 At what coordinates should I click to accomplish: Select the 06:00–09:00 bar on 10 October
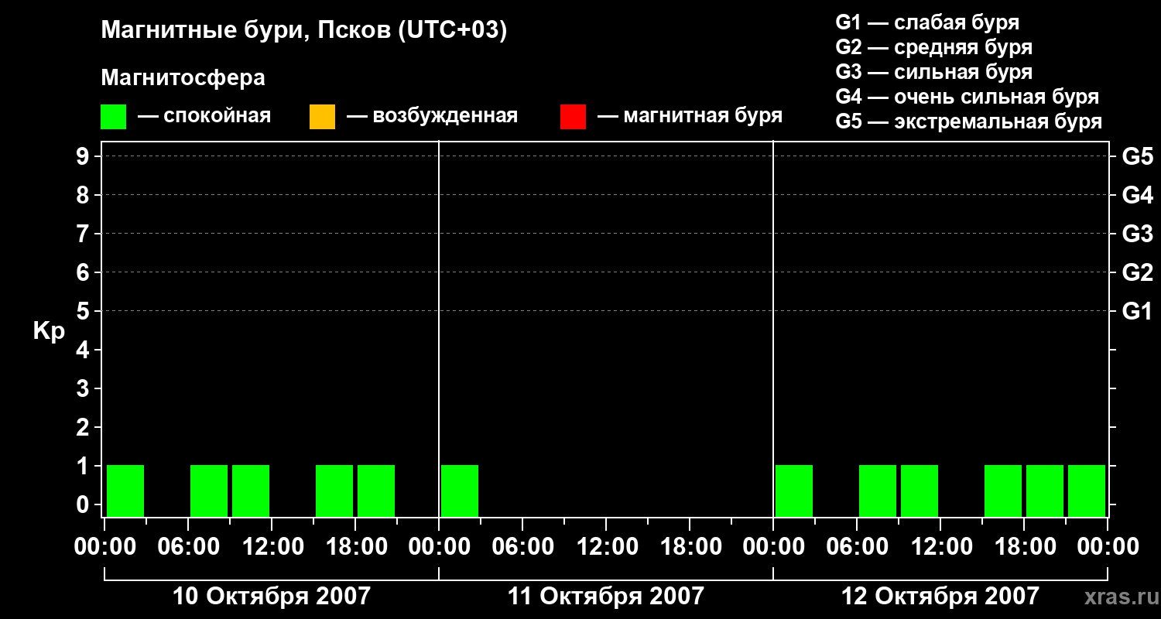coord(209,491)
